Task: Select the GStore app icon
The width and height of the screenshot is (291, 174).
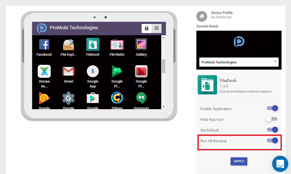Action: point(117,98)
